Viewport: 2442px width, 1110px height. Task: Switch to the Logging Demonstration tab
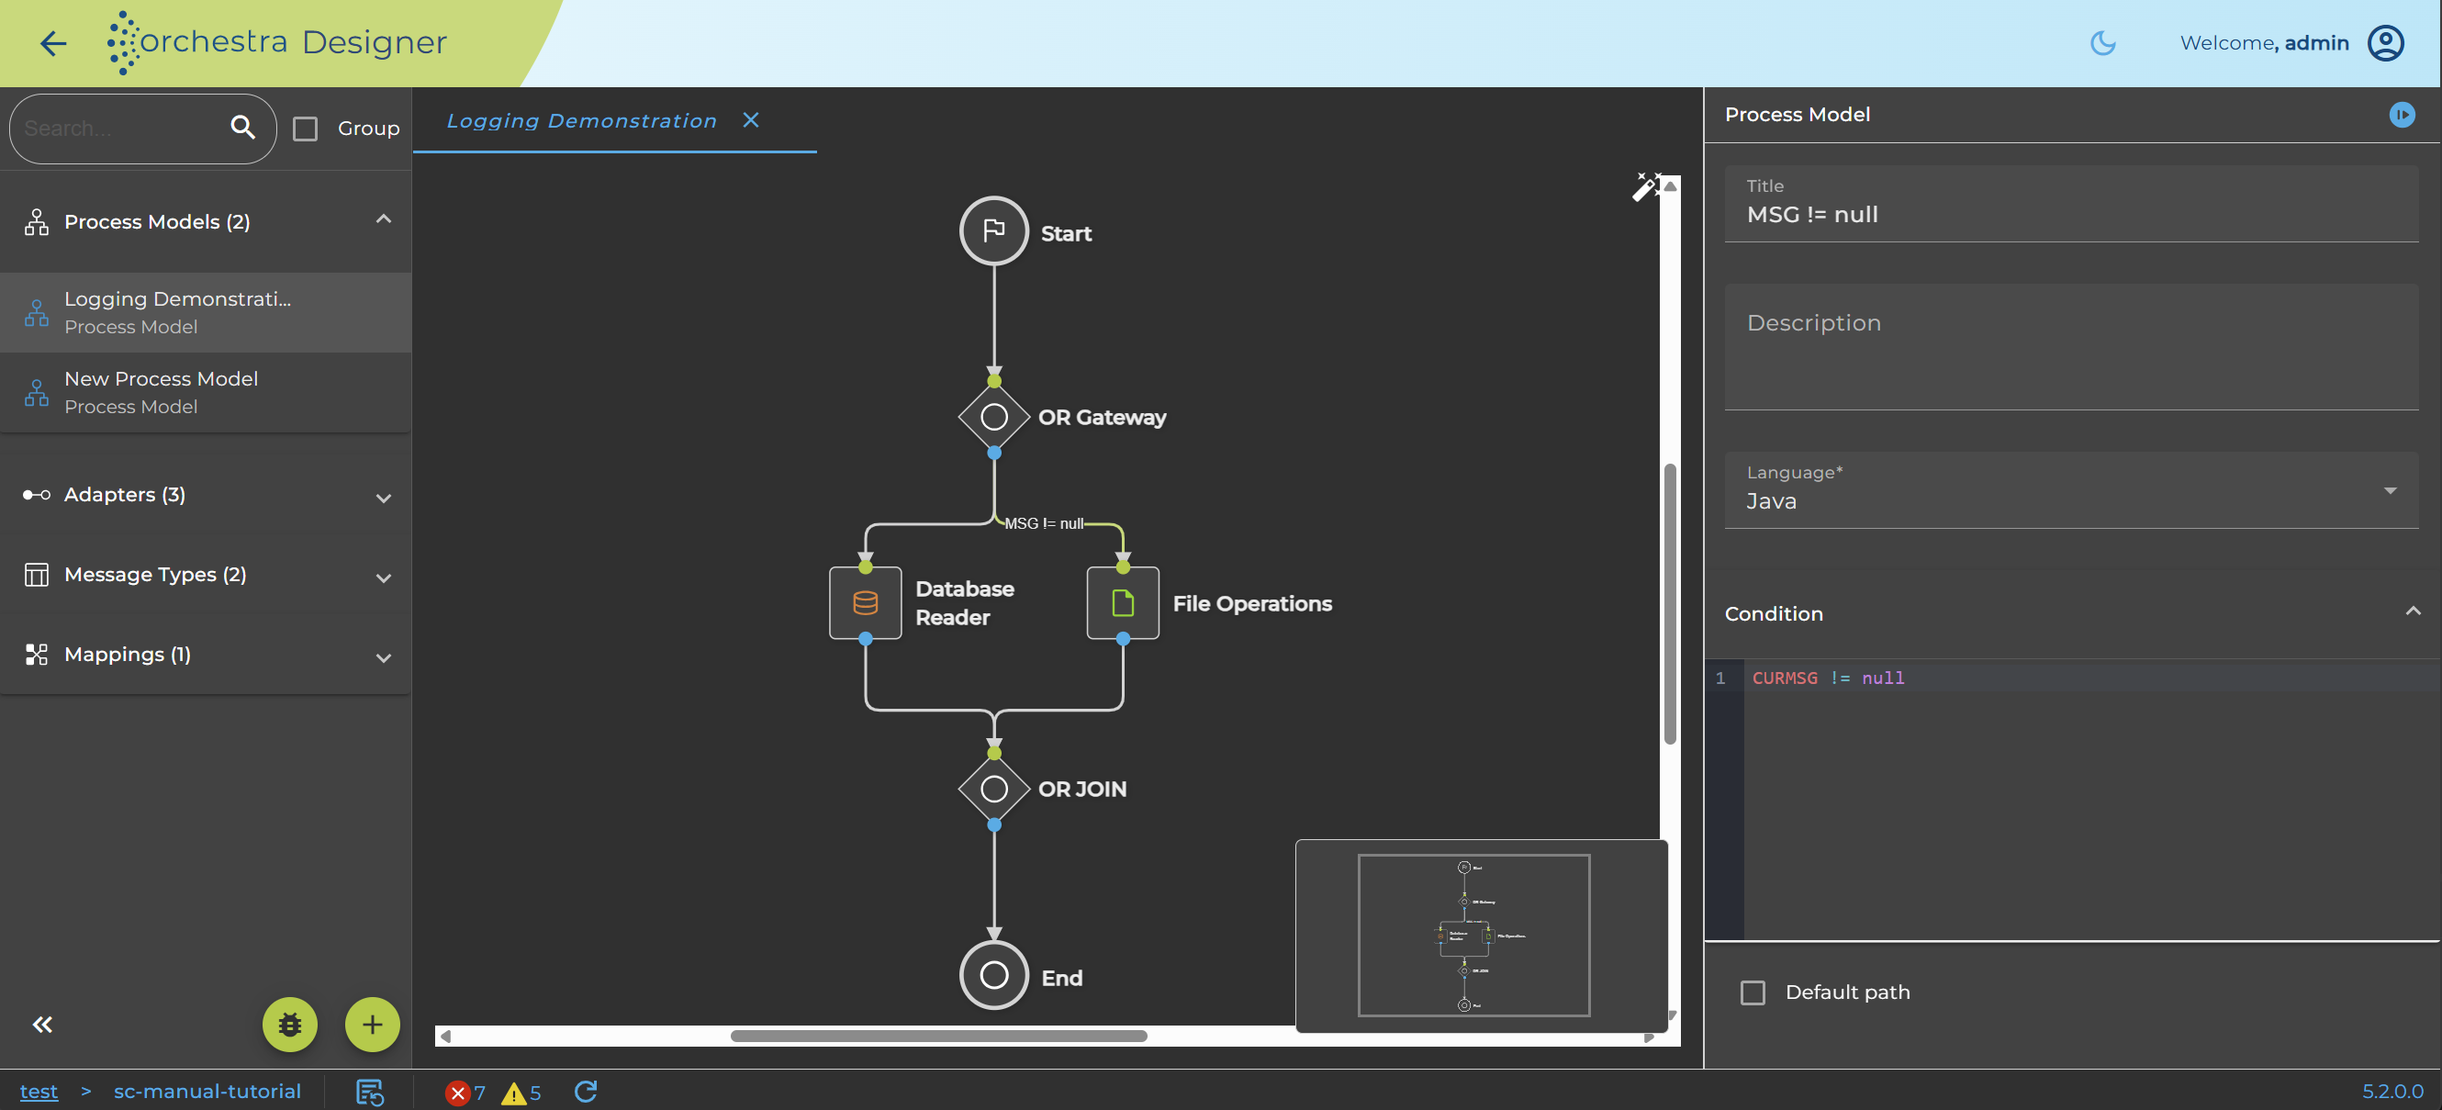pos(581,120)
